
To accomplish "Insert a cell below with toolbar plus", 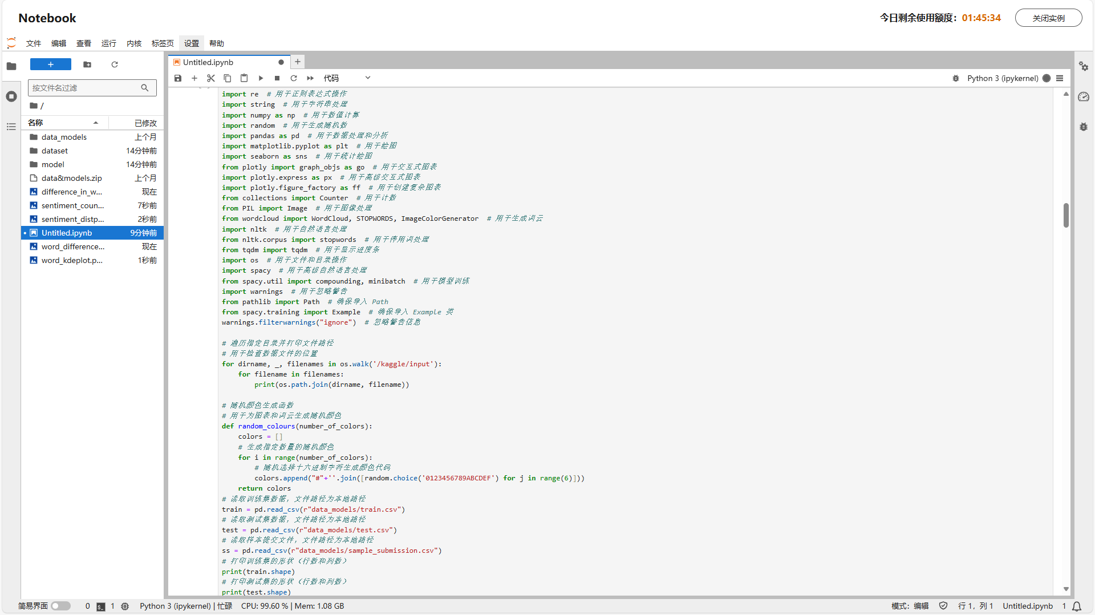I will point(194,78).
